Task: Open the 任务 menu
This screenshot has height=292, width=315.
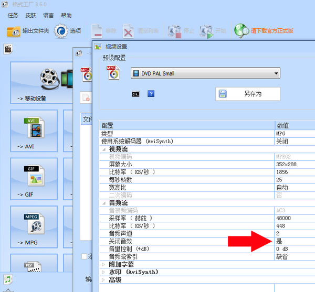Action: tap(13, 15)
